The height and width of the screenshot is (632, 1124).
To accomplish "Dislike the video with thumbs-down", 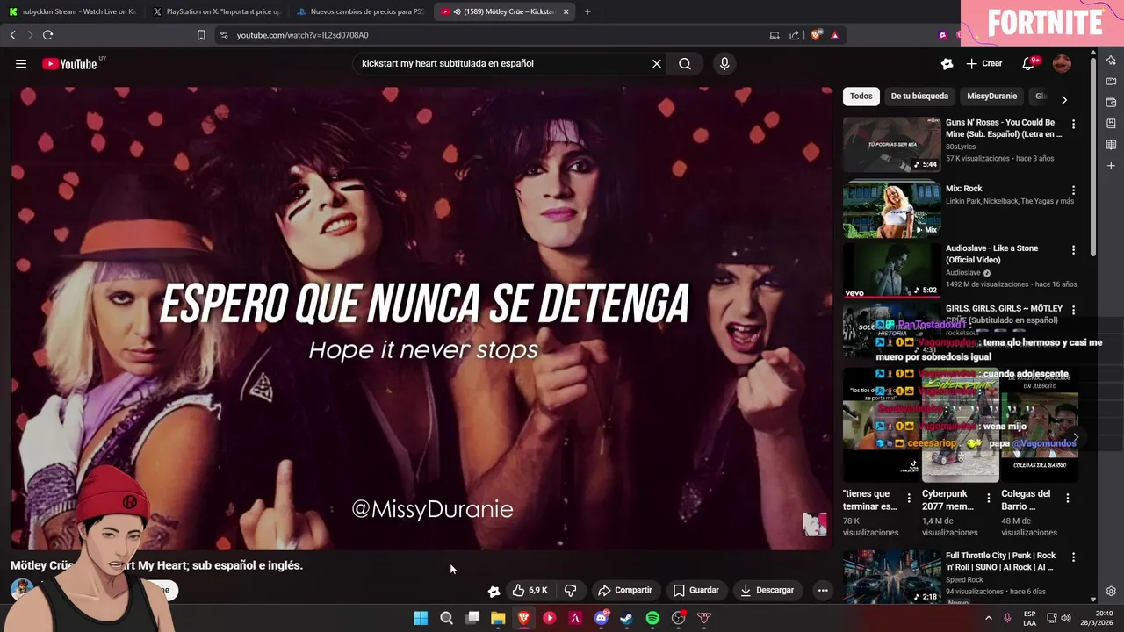I will tap(570, 590).
